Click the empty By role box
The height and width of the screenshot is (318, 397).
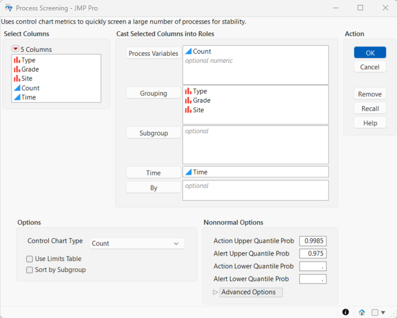[x=256, y=190]
